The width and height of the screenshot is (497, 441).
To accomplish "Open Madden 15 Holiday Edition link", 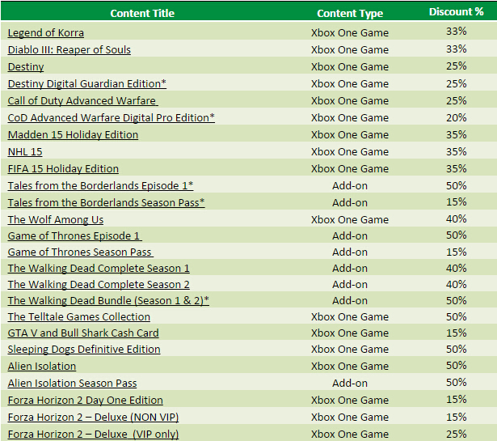I will click(x=73, y=135).
